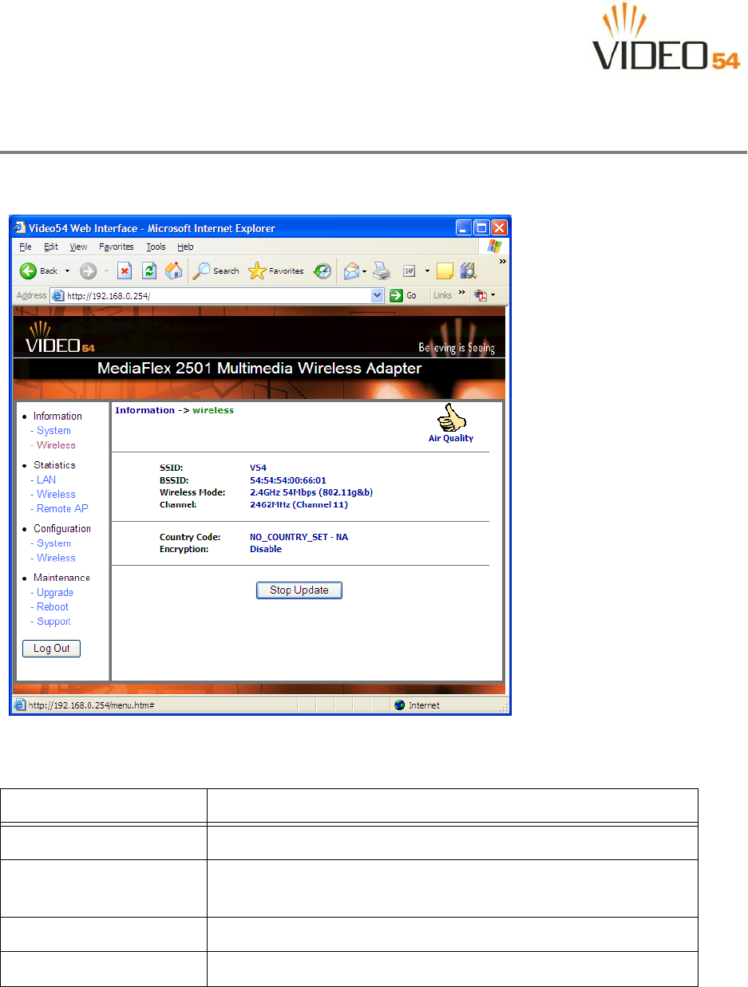The image size is (748, 987).
Task: Click the Adobe PDF icon in Links bar
Action: (481, 295)
